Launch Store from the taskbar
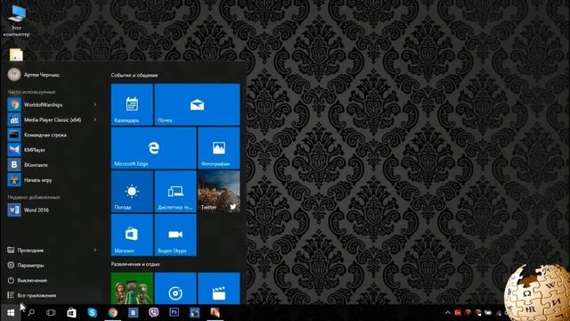 coord(71,313)
